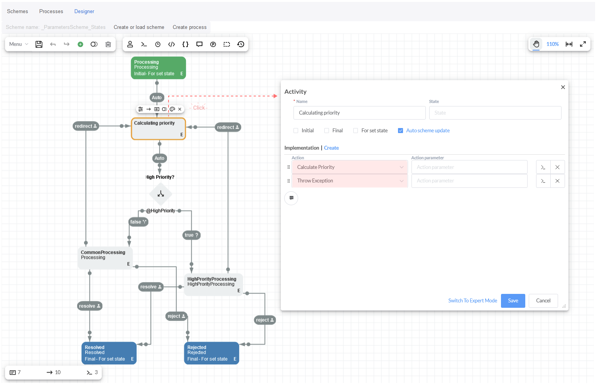Open the Commands tool (prompt icon)
The width and height of the screenshot is (597, 388).
click(144, 44)
